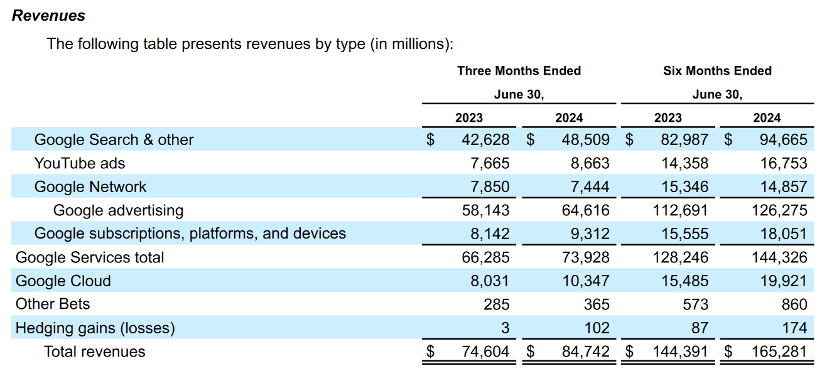827x376 pixels.
Task: Click the 2023 header under Three Months Ended
Action: (x=469, y=118)
